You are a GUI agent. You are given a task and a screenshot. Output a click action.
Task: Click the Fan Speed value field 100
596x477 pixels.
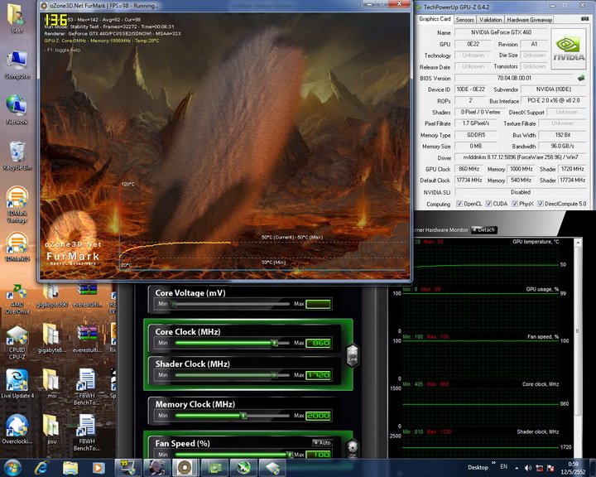pos(319,454)
